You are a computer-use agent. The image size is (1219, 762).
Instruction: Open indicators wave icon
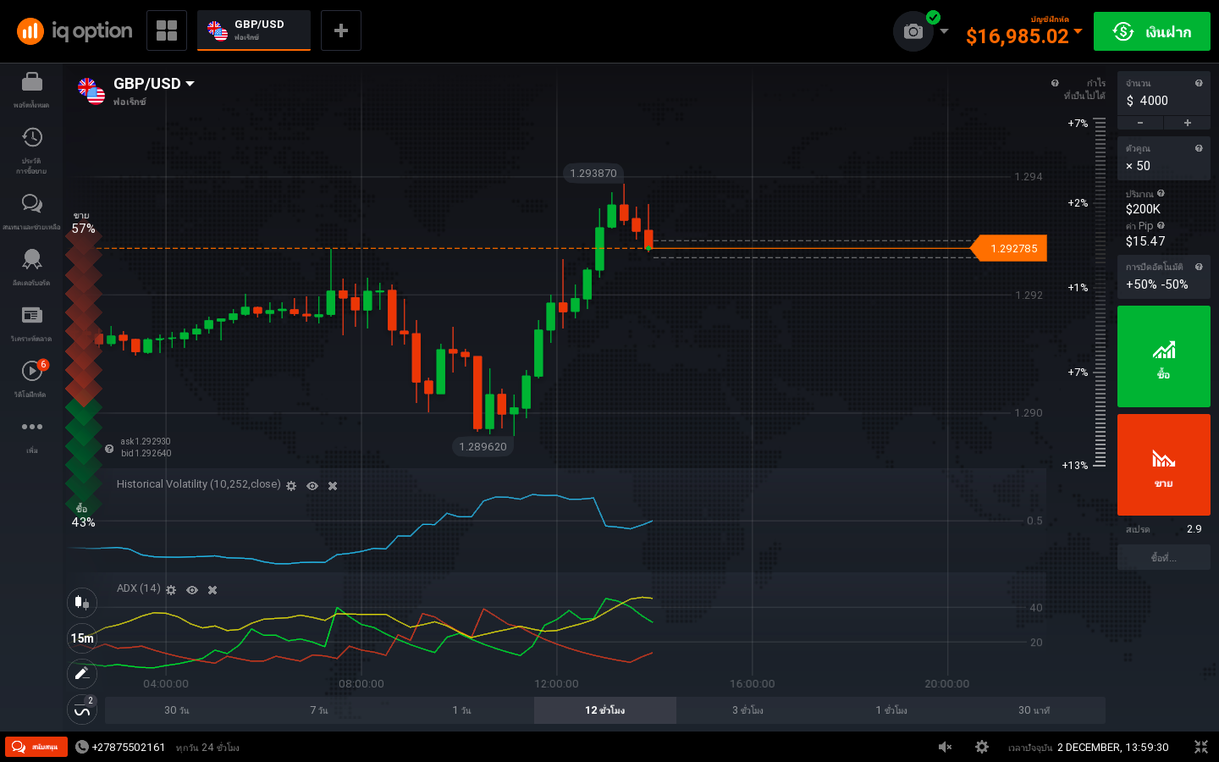point(82,710)
